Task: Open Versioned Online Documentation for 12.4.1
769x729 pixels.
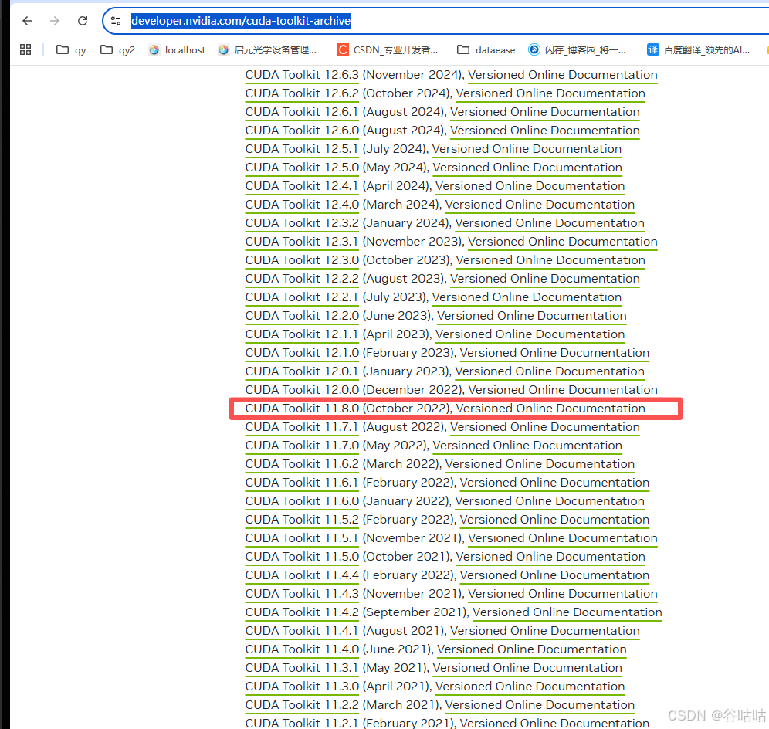Action: point(530,186)
